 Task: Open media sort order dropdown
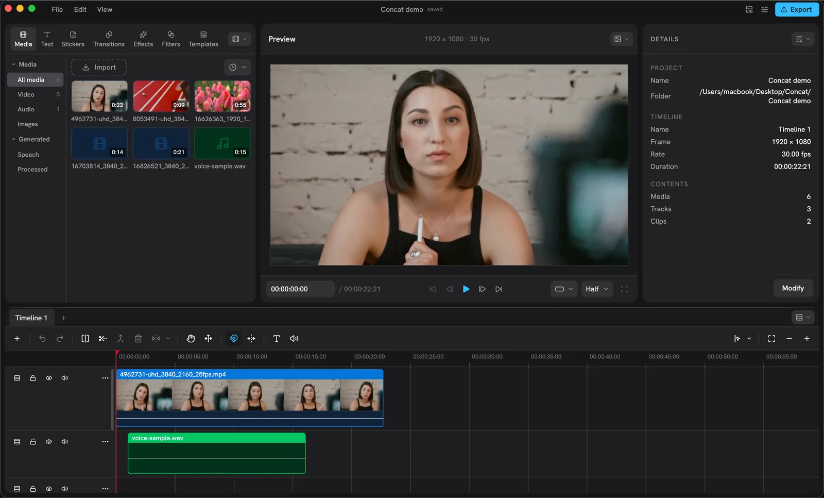(x=237, y=68)
